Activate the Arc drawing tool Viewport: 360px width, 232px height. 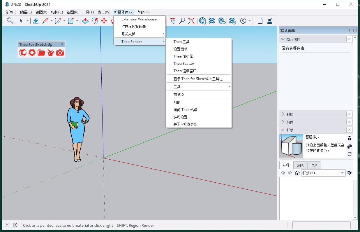(x=58, y=21)
